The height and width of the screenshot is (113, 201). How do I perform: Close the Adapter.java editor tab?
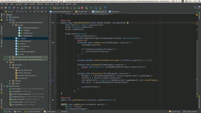click(106, 12)
